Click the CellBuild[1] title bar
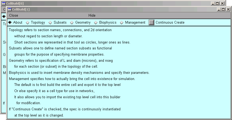Screen dimensions: 232x120 (x=108, y=9)
